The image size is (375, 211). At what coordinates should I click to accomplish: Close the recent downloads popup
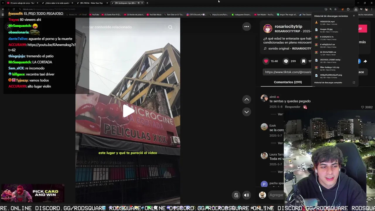pyautogui.click(x=354, y=16)
